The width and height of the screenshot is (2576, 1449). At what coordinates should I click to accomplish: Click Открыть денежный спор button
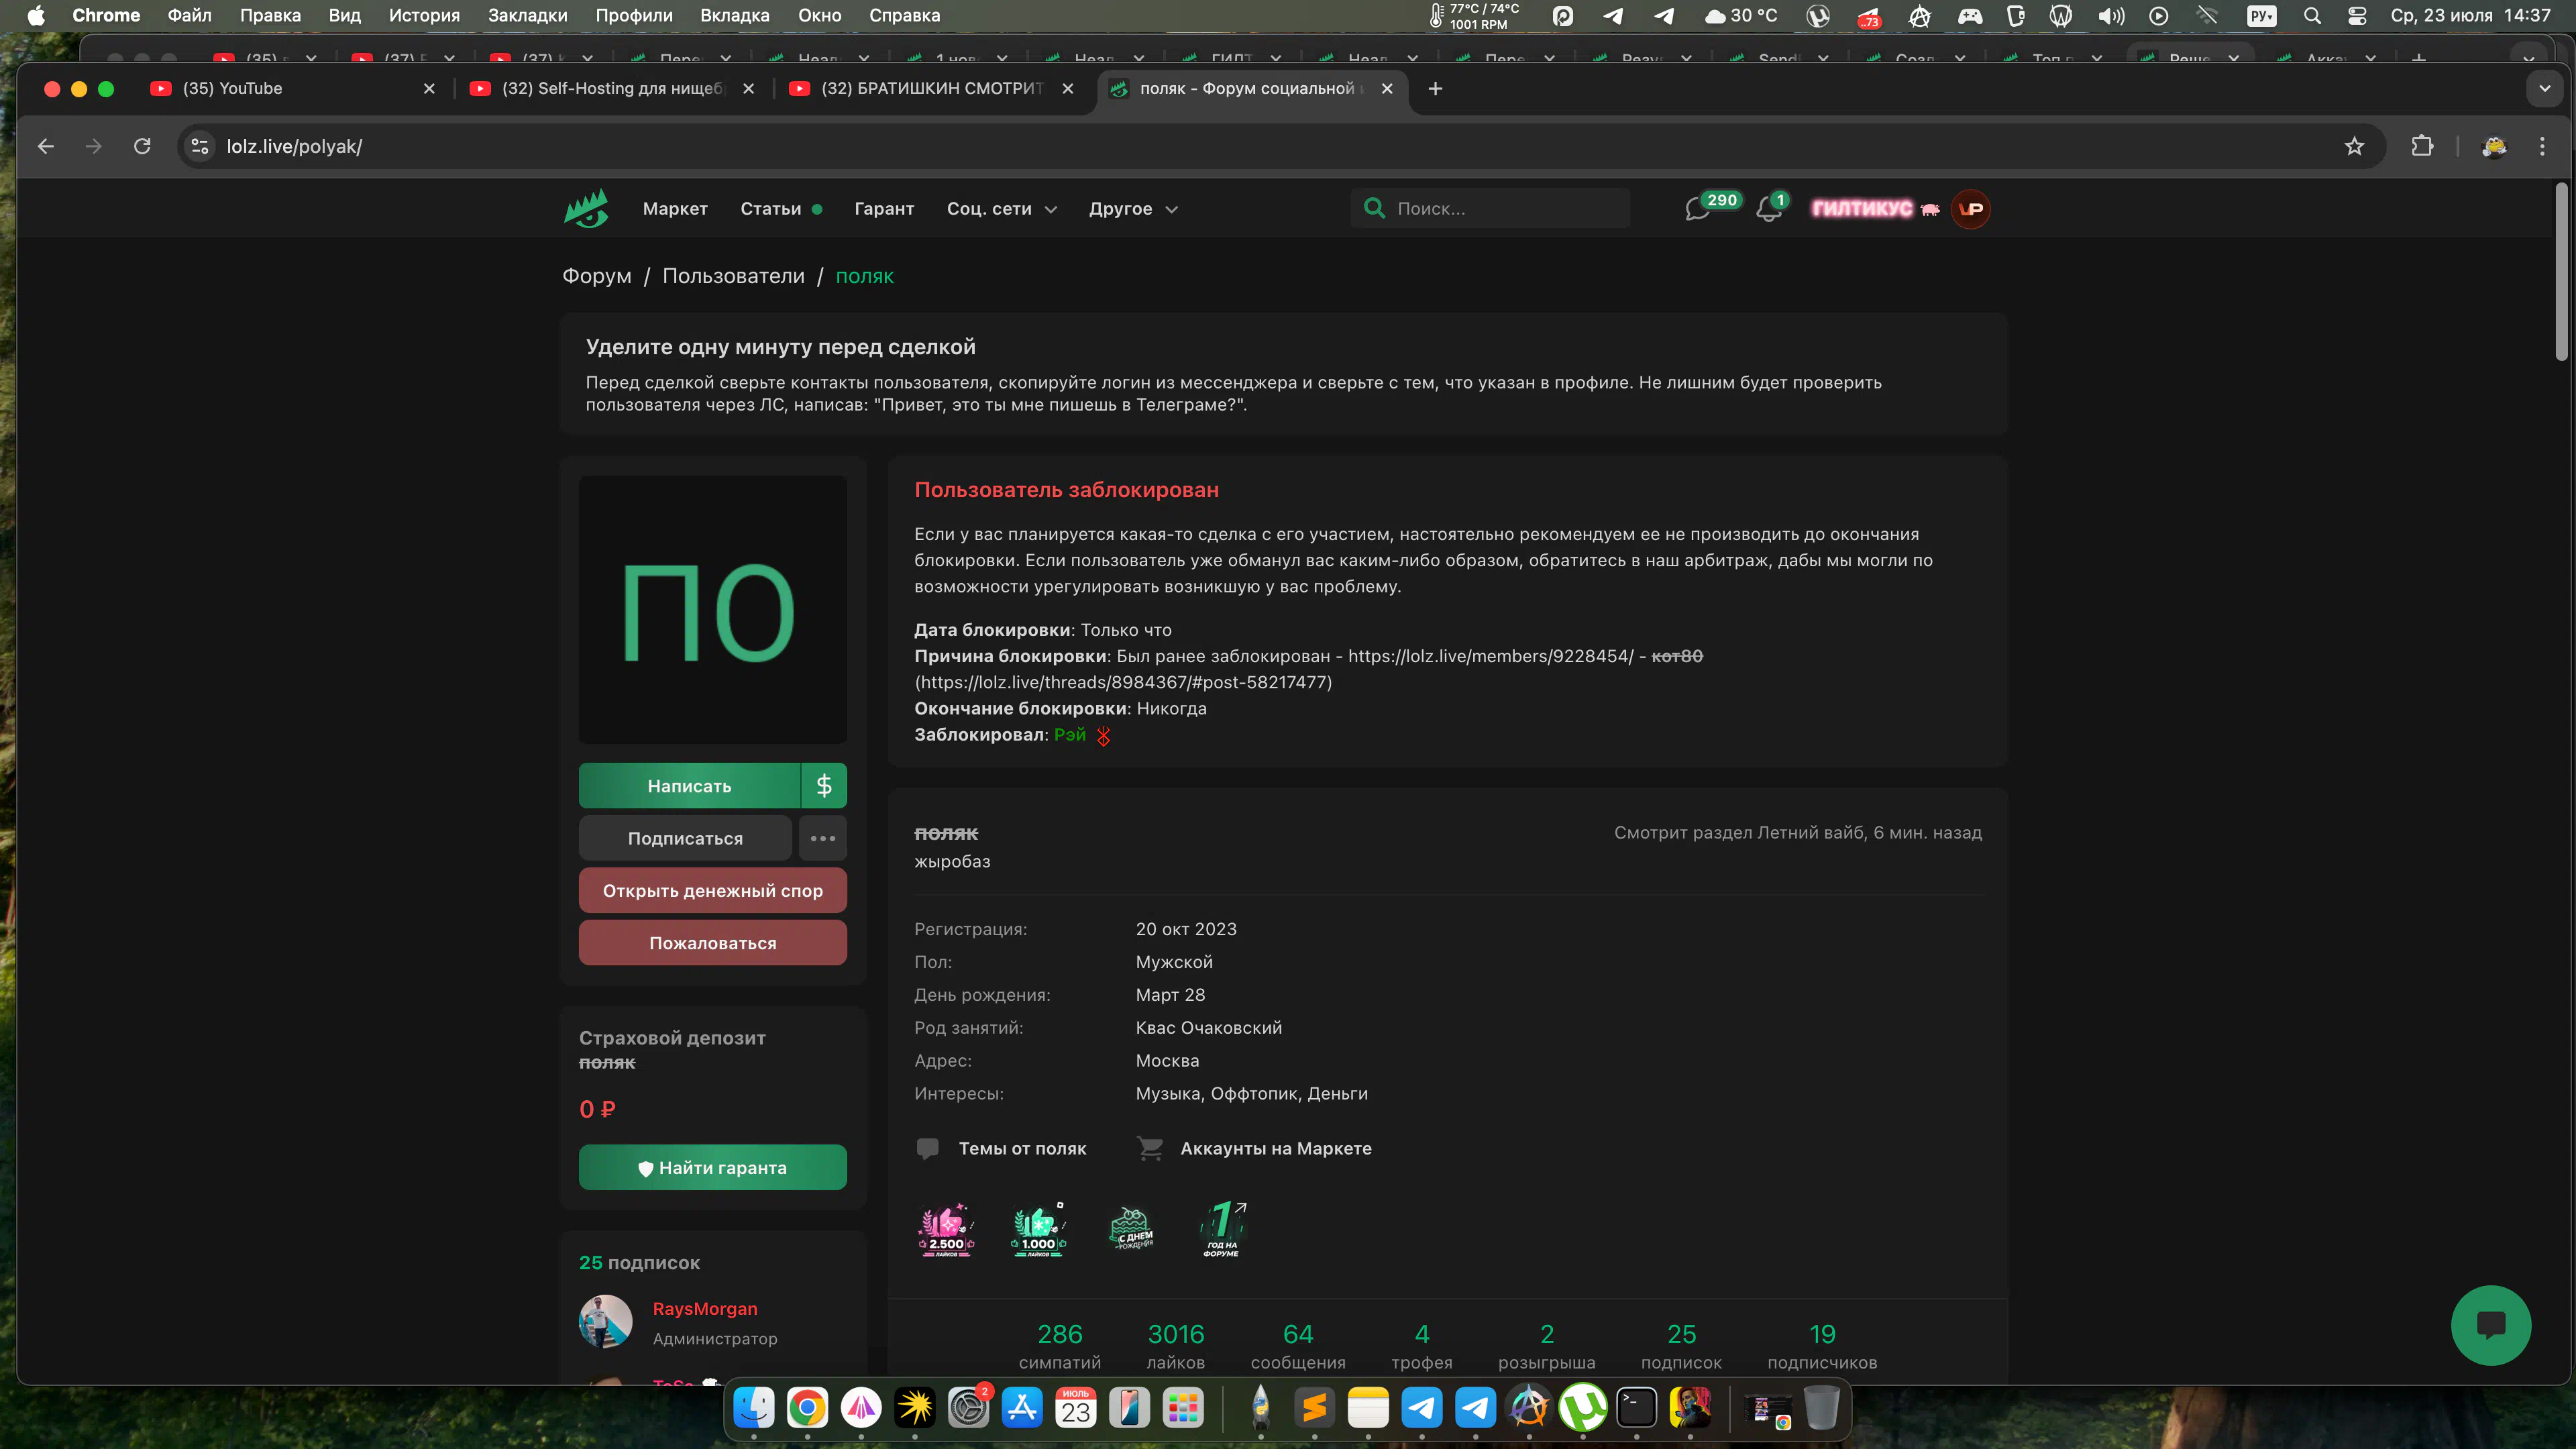(x=713, y=890)
